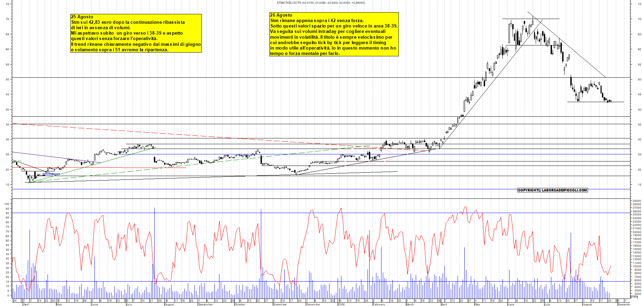Viewport: 642px width, 306px height.
Task: Select the "26 Agosto" note heading
Action: click(x=281, y=15)
